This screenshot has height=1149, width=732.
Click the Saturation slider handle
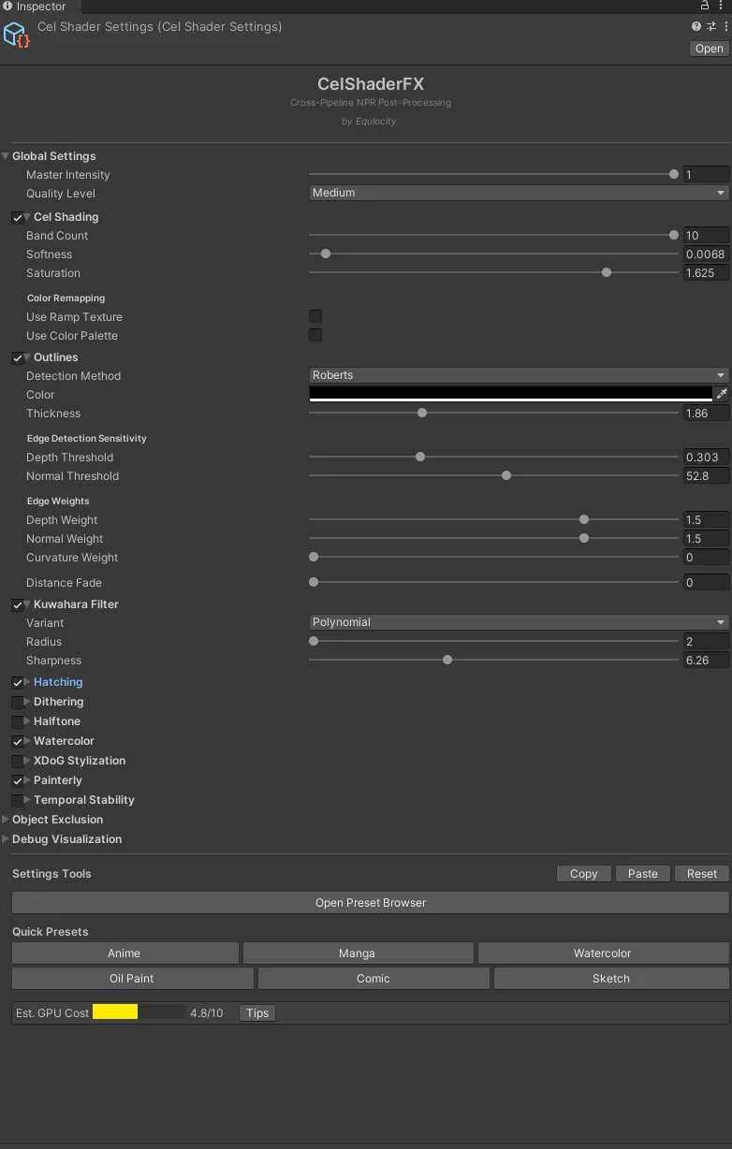point(607,272)
